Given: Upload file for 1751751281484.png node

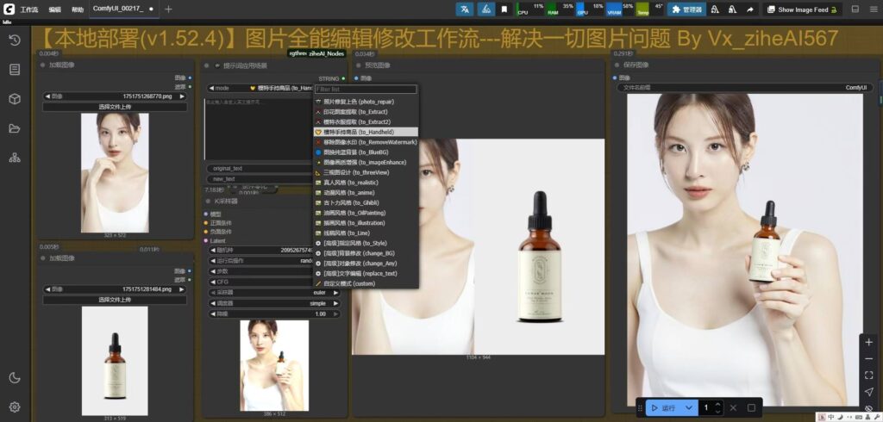Looking at the screenshot, I should 115,300.
